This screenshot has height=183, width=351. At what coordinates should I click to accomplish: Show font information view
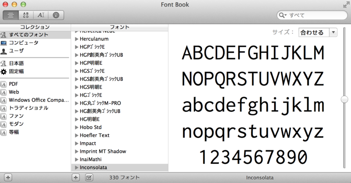tap(56, 15)
